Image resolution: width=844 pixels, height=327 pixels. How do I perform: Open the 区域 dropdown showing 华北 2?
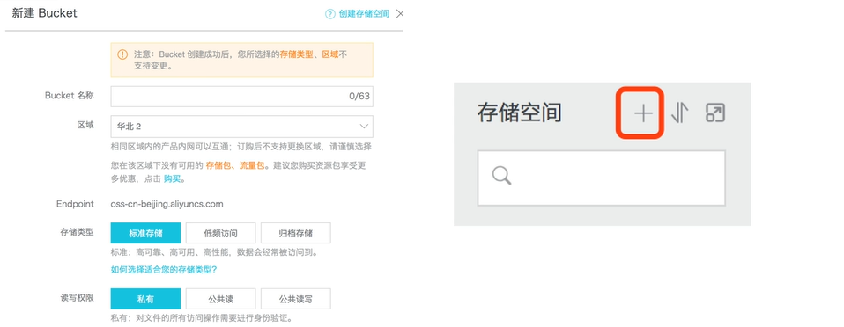[241, 127]
